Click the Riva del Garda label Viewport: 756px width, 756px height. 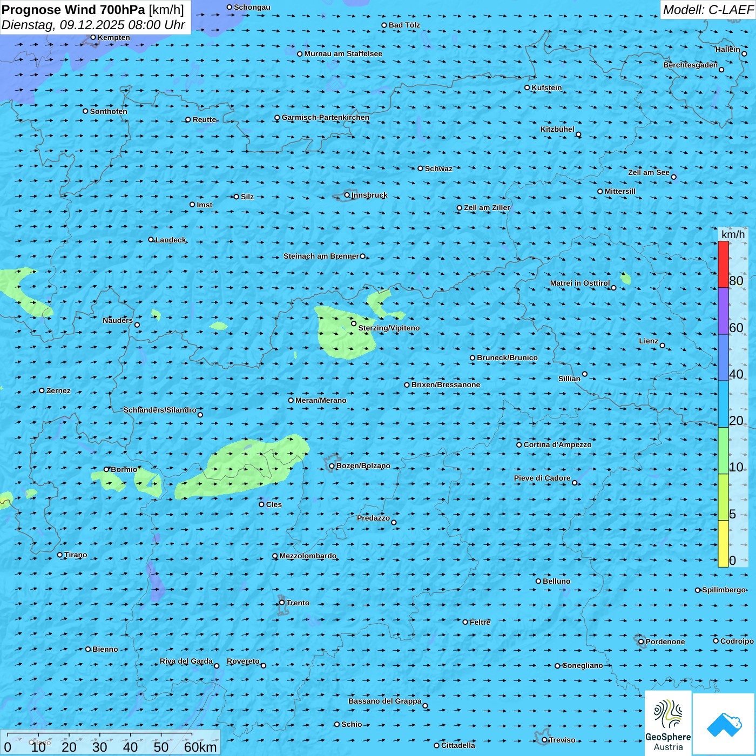coord(186,661)
